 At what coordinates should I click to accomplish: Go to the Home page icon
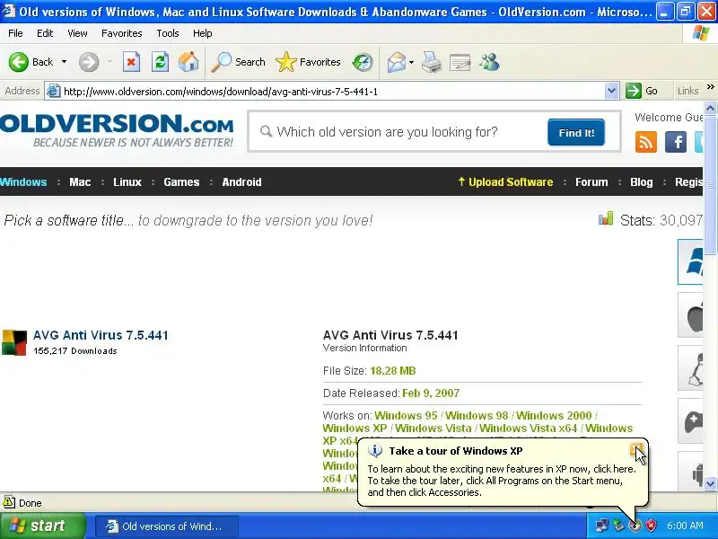coord(188,62)
